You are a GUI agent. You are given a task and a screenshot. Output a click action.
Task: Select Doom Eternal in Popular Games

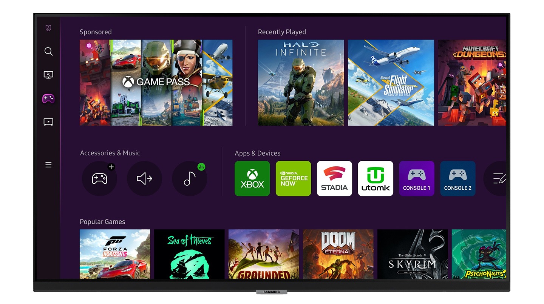click(x=338, y=254)
